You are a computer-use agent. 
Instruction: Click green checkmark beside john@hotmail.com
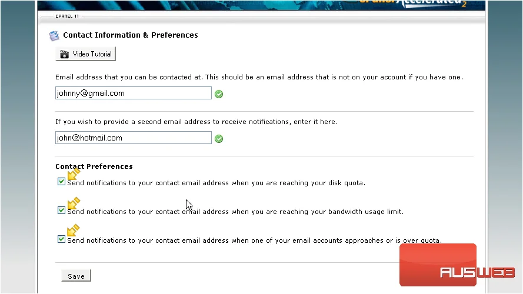[x=219, y=139]
